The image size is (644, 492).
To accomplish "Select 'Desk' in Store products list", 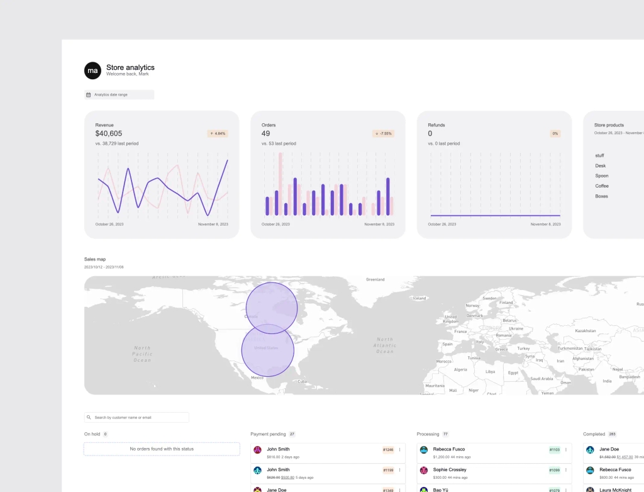I will pyautogui.click(x=601, y=165).
